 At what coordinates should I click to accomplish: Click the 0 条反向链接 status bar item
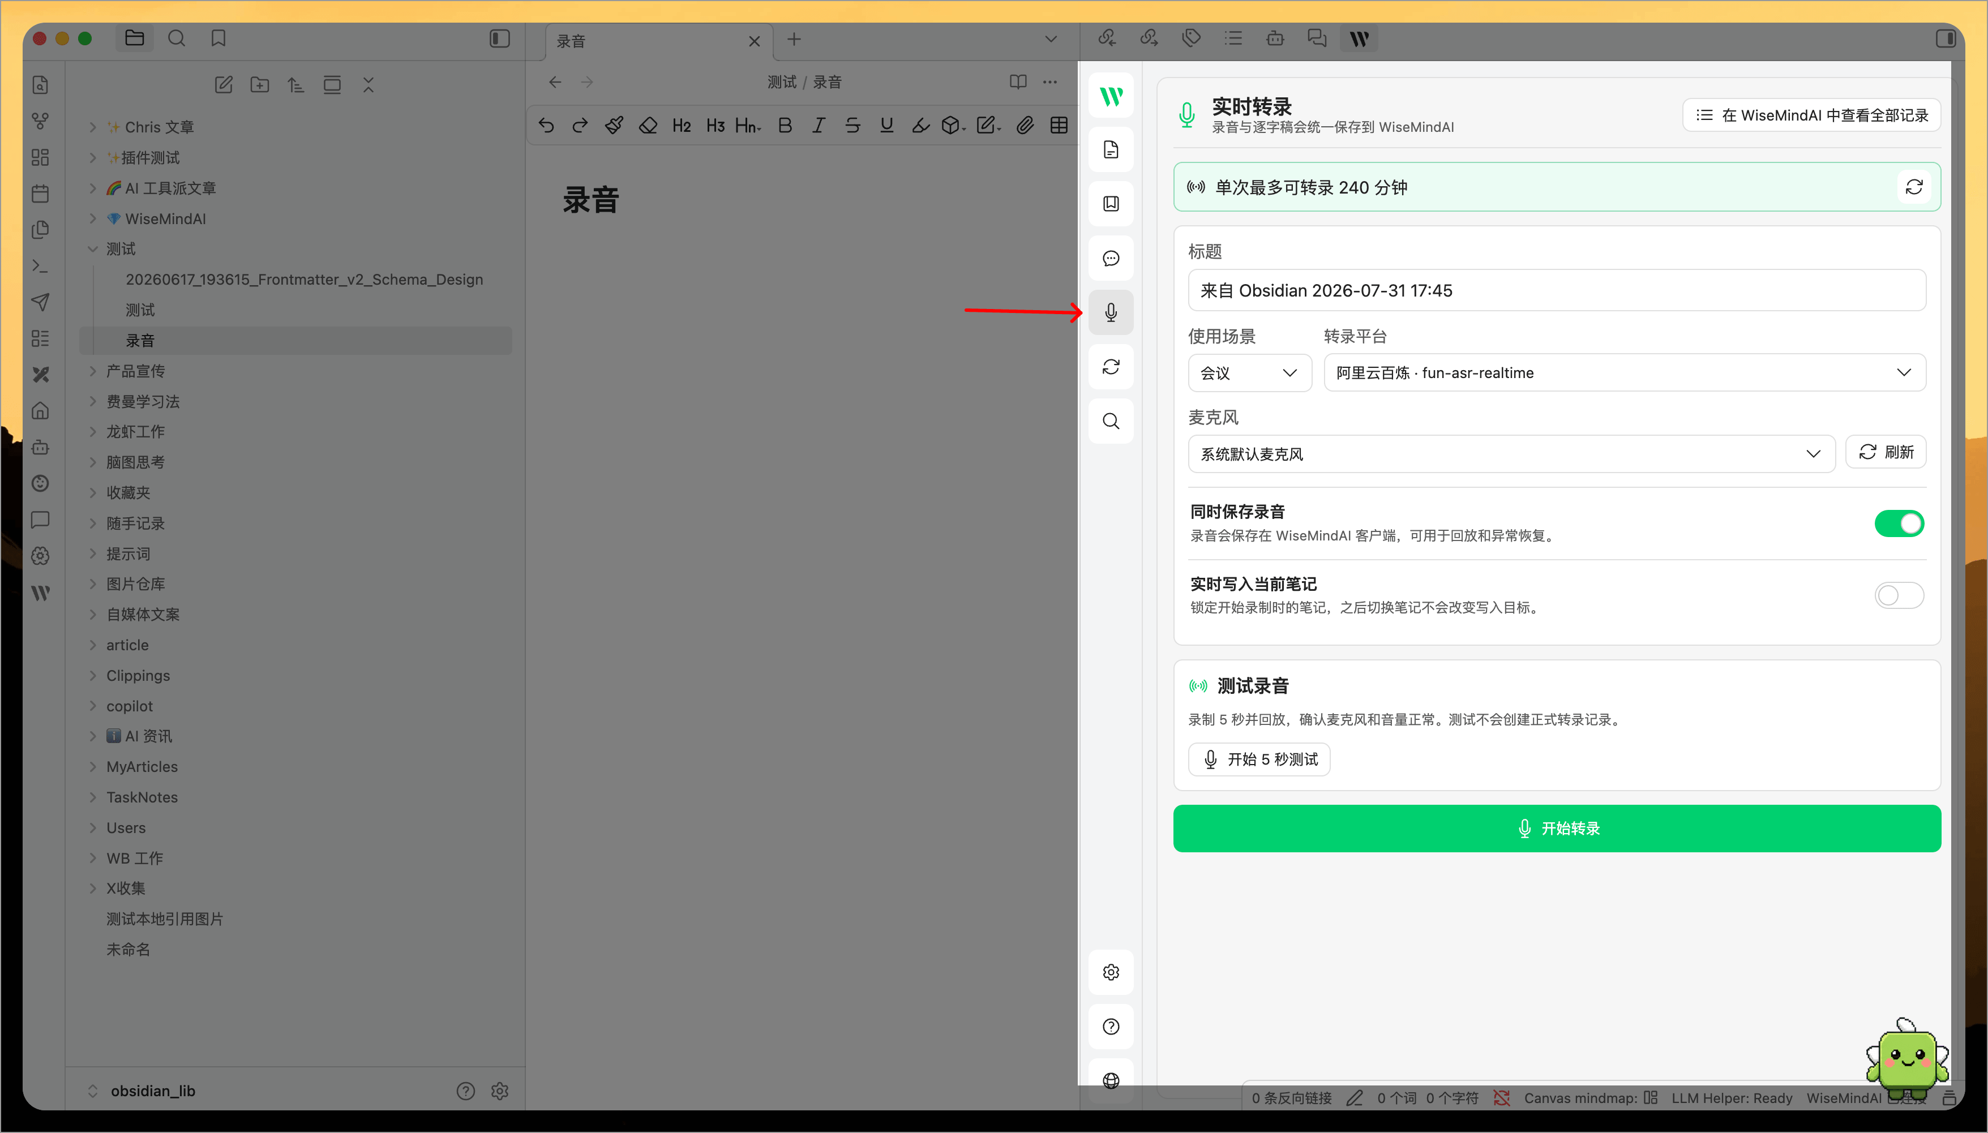coord(1292,1098)
